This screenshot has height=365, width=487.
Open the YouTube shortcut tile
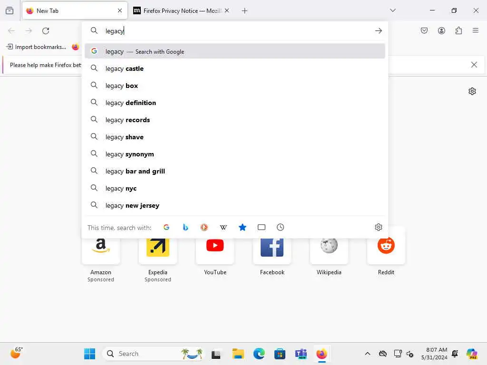(215, 251)
